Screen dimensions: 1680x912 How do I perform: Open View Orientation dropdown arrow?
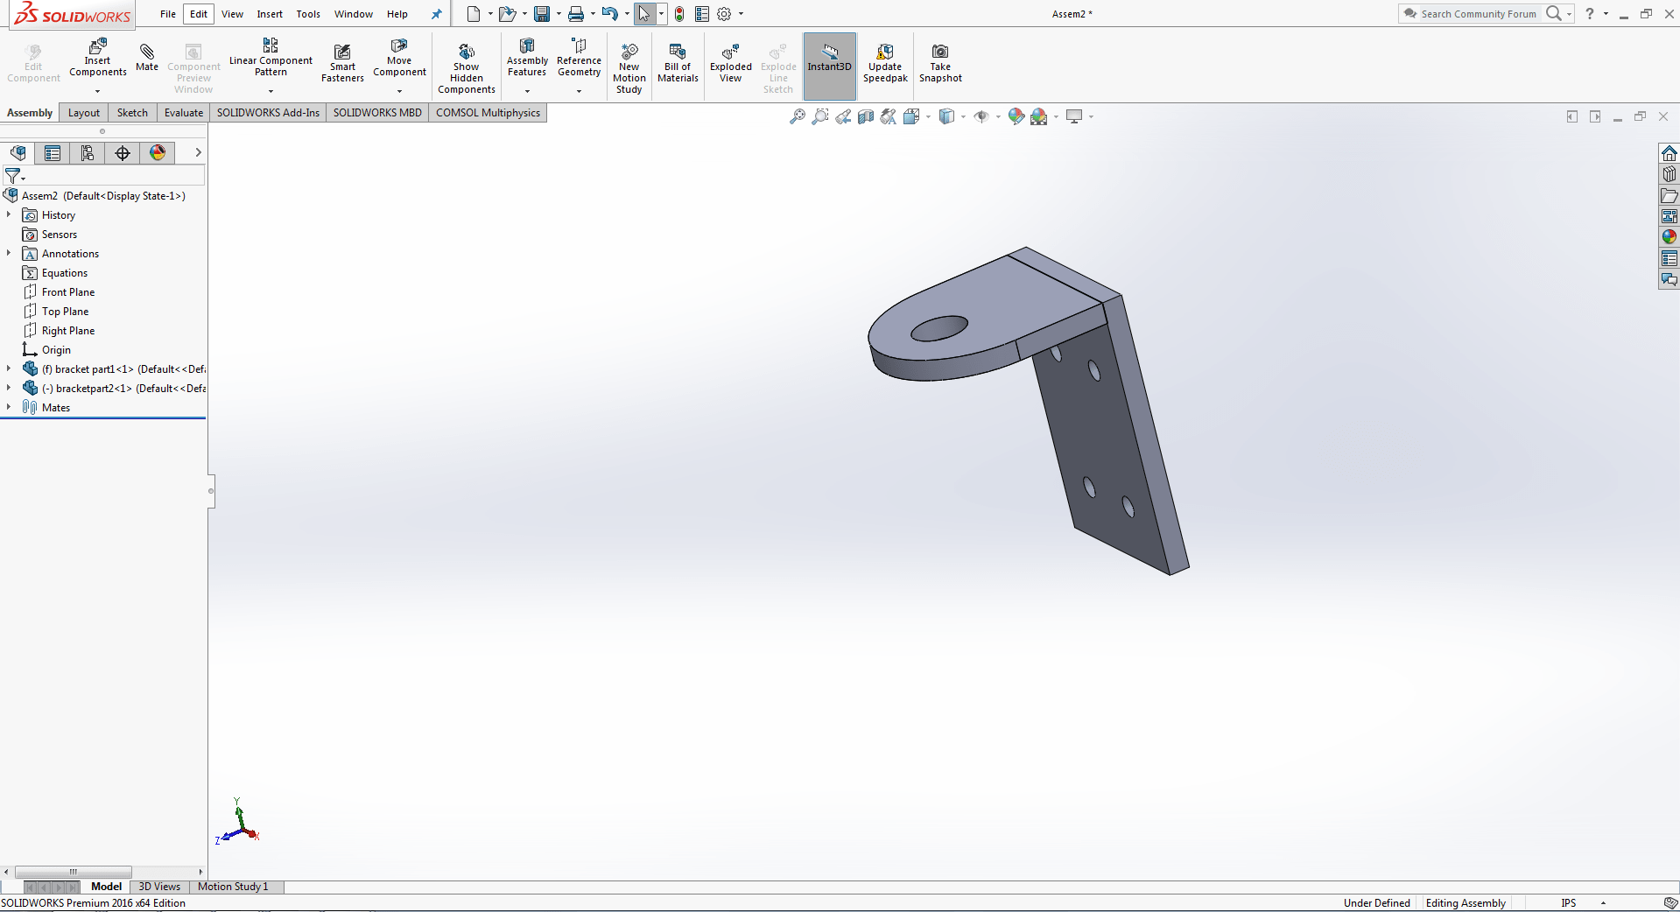point(928,116)
